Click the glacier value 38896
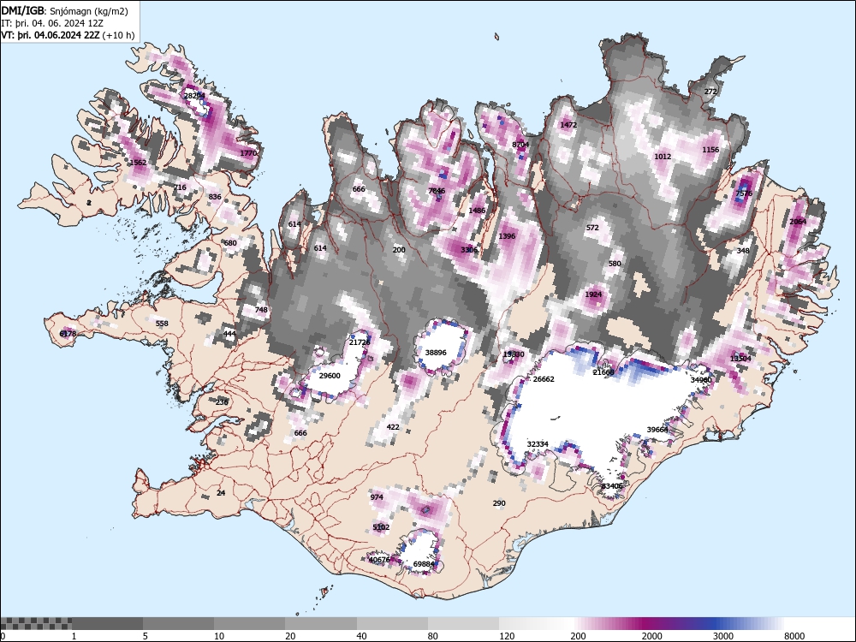The width and height of the screenshot is (856, 642). [x=436, y=353]
